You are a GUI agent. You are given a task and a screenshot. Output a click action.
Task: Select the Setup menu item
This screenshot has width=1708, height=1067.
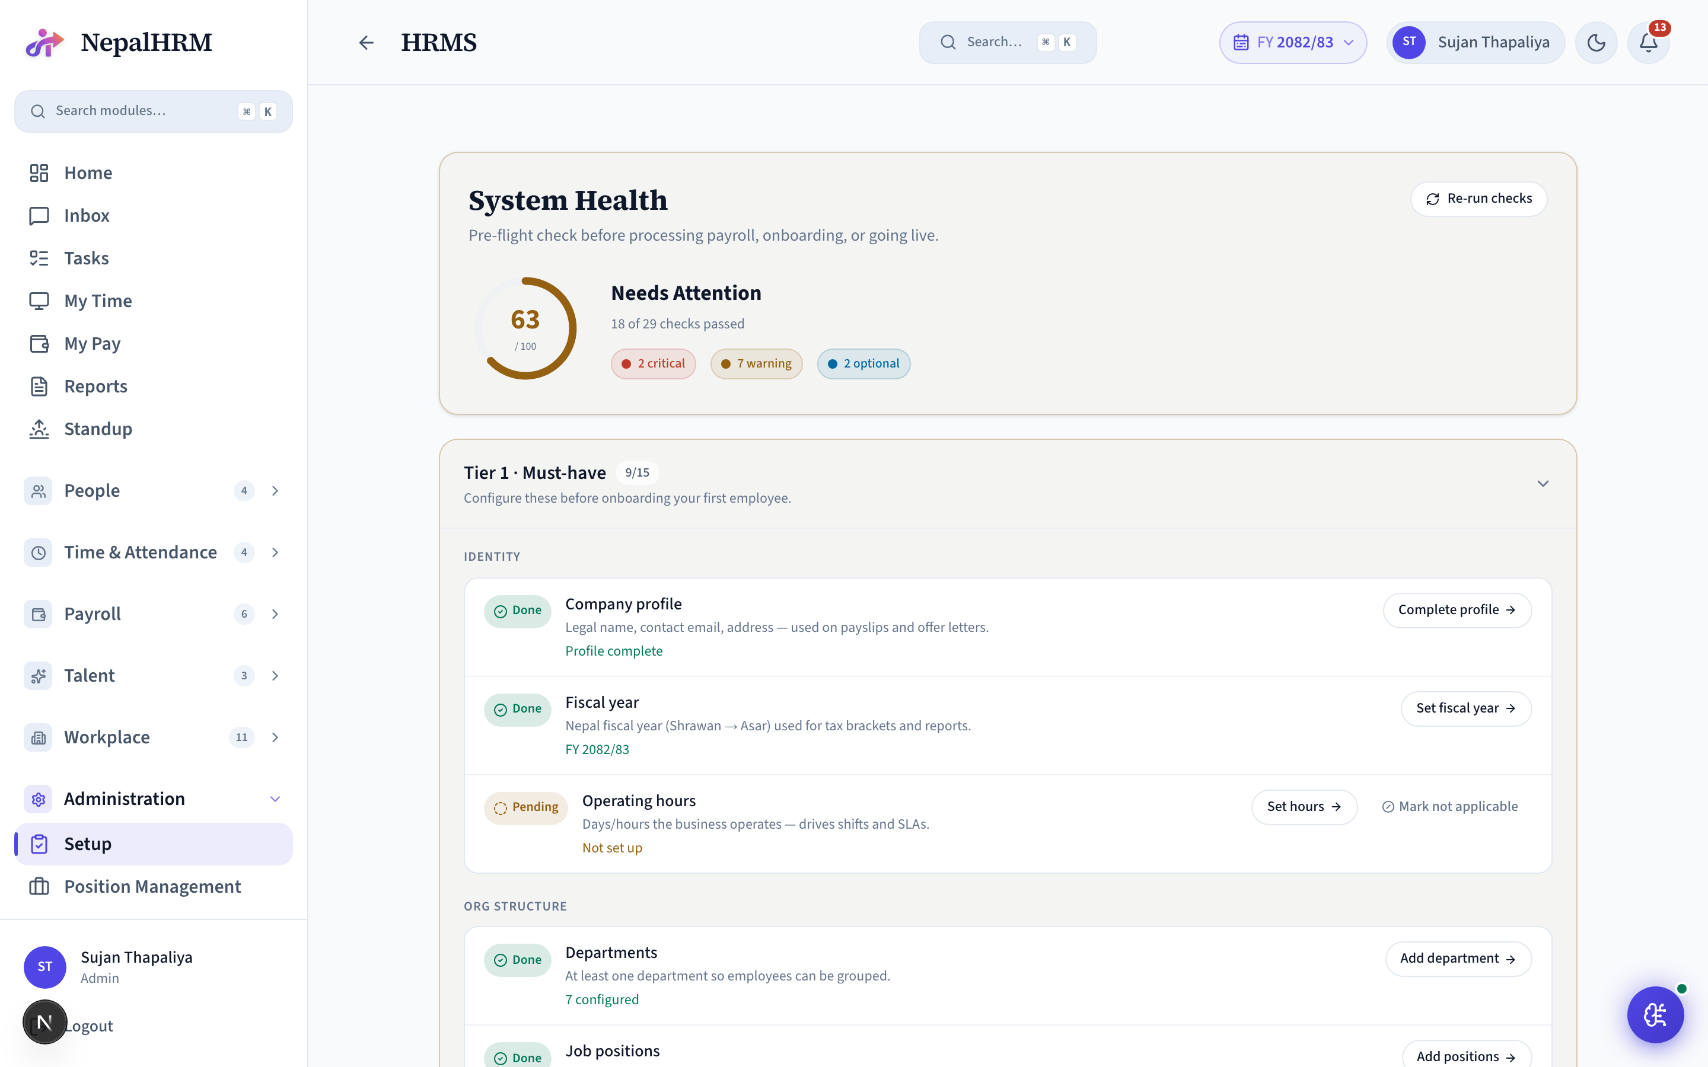[153, 844]
